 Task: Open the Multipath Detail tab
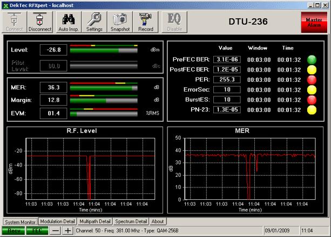pos(94,221)
